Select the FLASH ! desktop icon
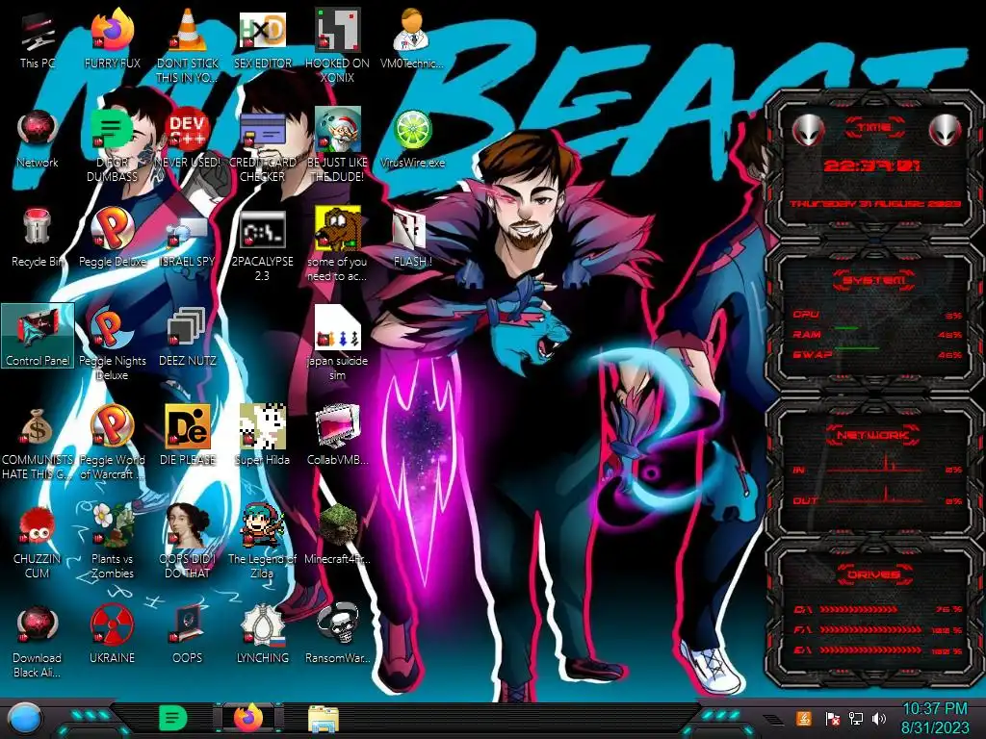 click(x=412, y=238)
